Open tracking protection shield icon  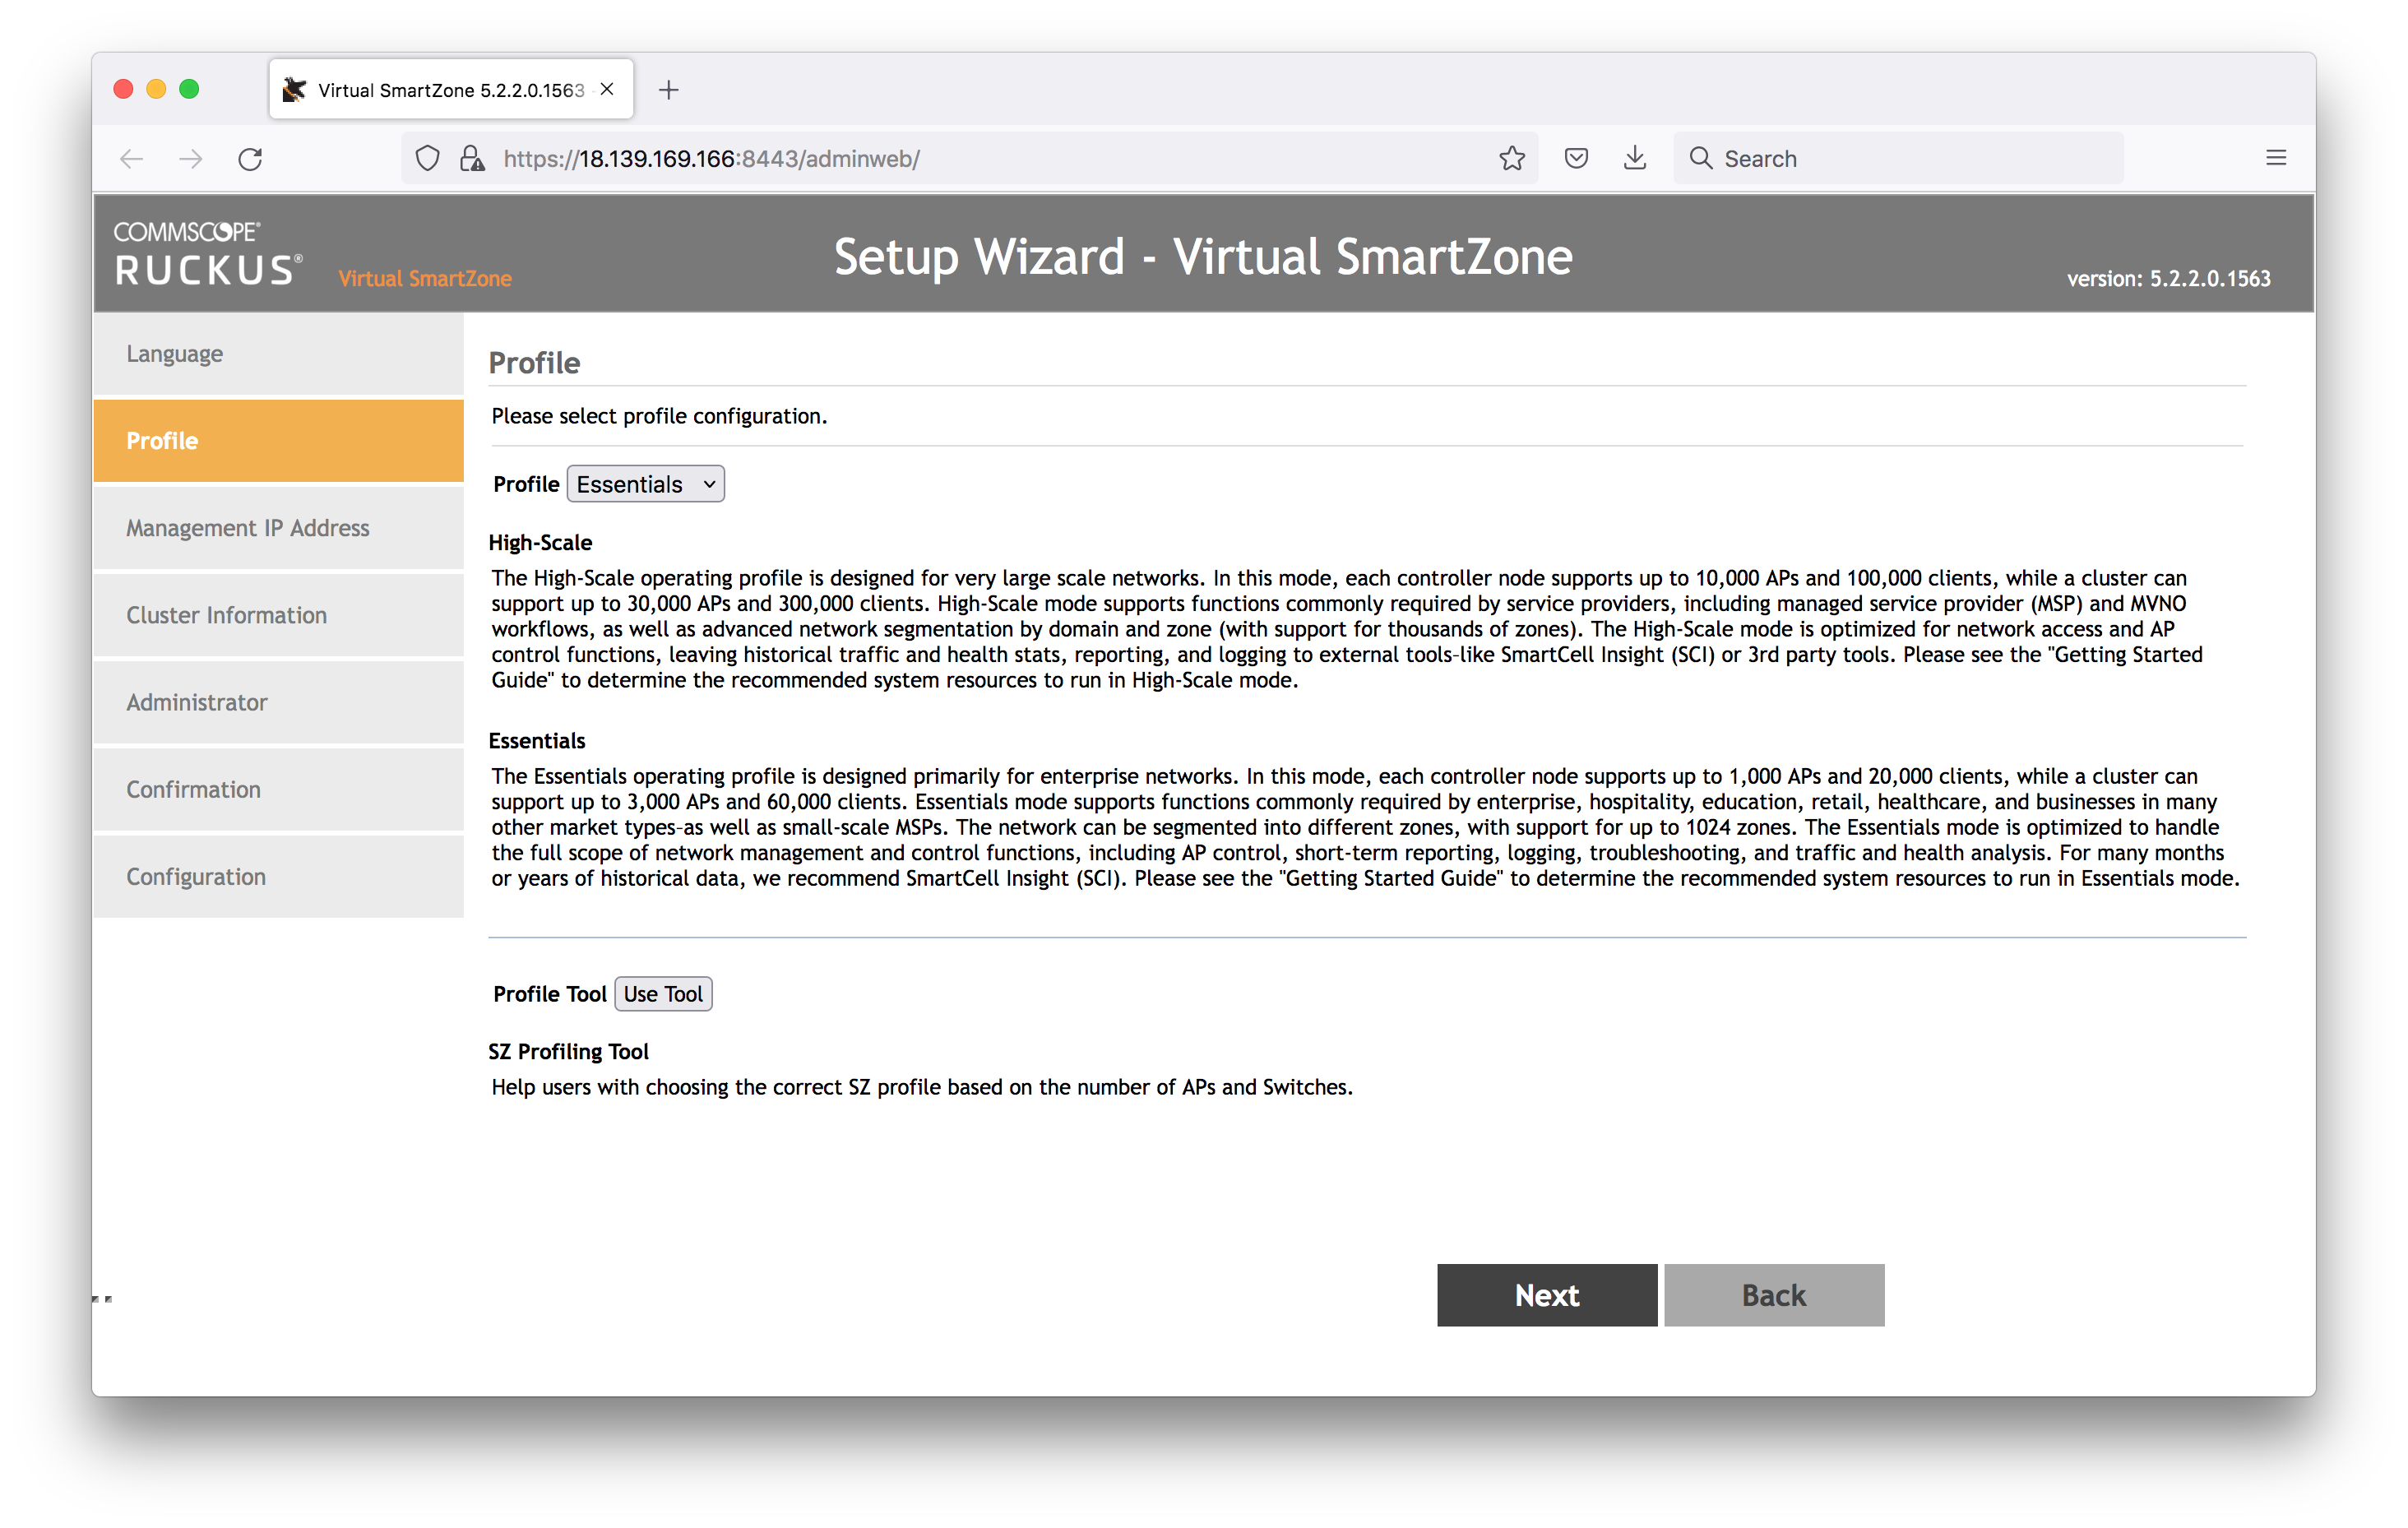click(427, 159)
